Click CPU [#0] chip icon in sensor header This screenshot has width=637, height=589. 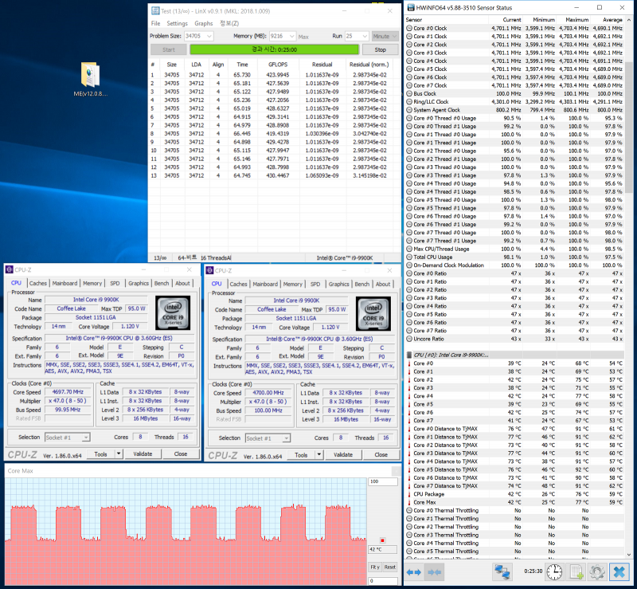click(x=409, y=355)
